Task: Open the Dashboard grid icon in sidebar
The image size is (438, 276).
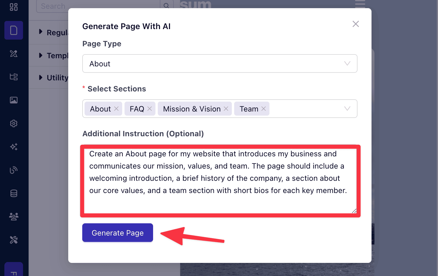Action: (13, 7)
